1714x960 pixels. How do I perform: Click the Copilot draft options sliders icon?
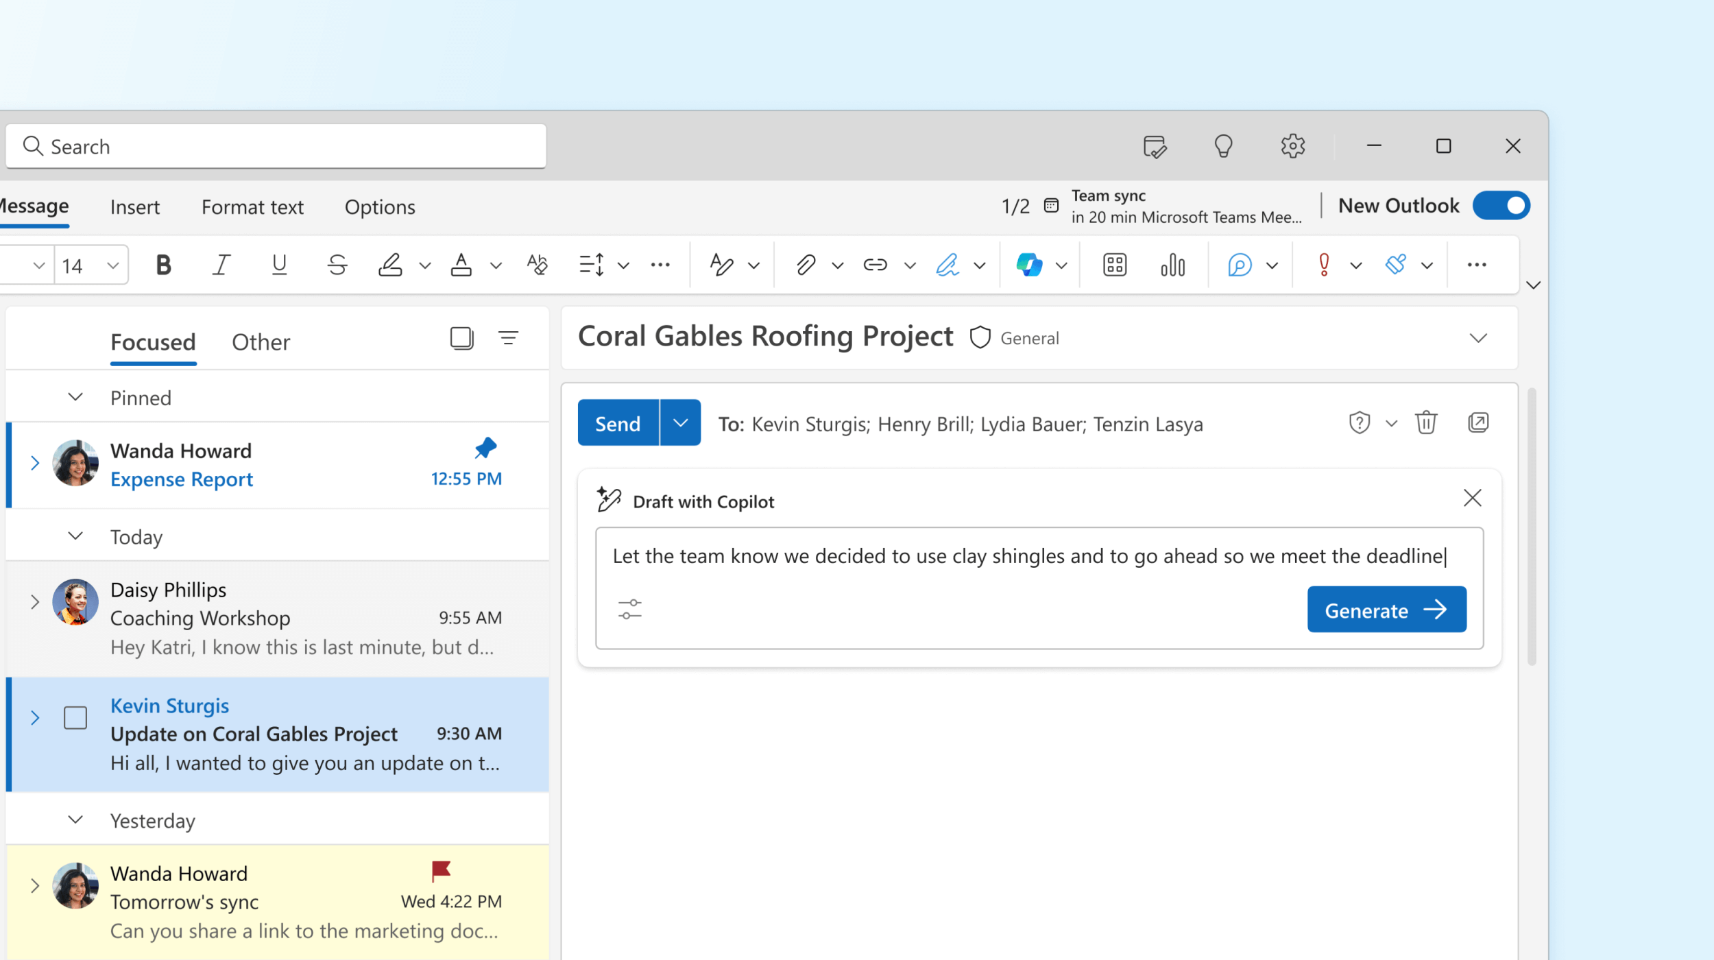630,609
